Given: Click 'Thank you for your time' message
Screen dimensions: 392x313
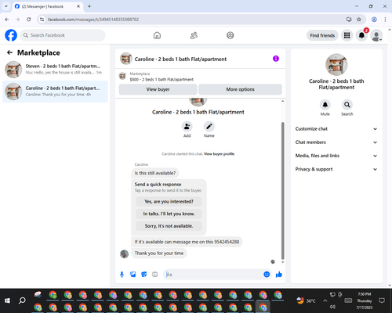Looking at the screenshot, I should [x=159, y=254].
